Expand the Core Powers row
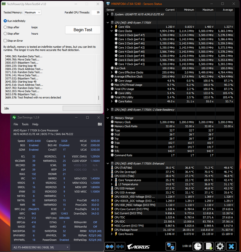 [x=112, y=234]
